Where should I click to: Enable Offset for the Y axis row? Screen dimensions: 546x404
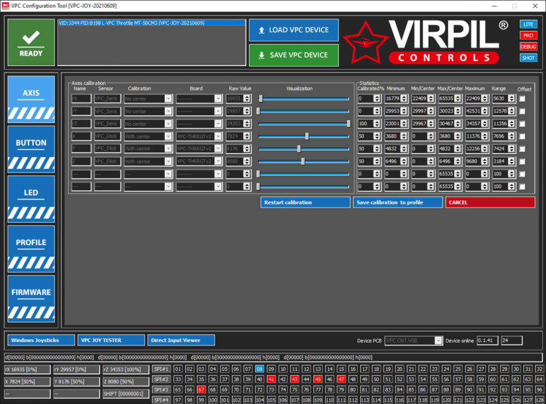tap(522, 148)
